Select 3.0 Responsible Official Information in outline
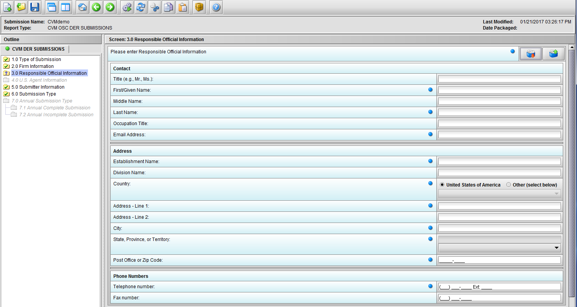577x307 pixels. [49, 73]
